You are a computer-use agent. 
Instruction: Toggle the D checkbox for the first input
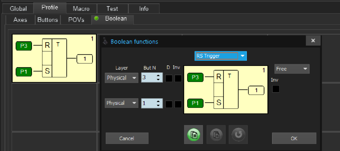click(x=169, y=78)
